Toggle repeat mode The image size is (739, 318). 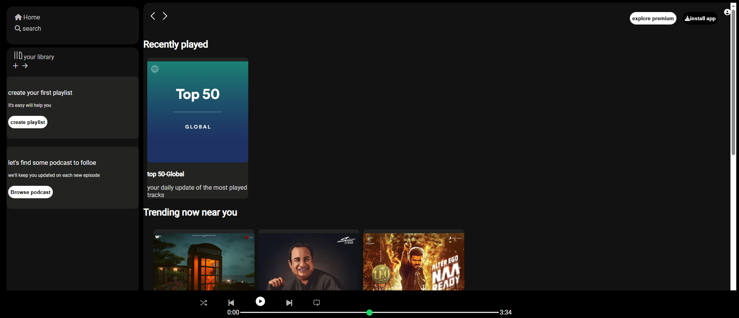click(317, 303)
